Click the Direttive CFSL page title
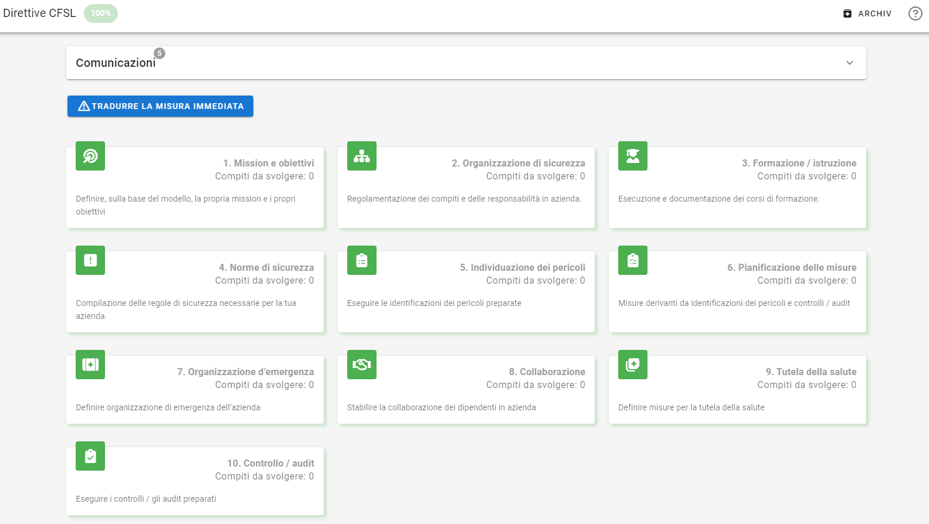 click(x=39, y=13)
